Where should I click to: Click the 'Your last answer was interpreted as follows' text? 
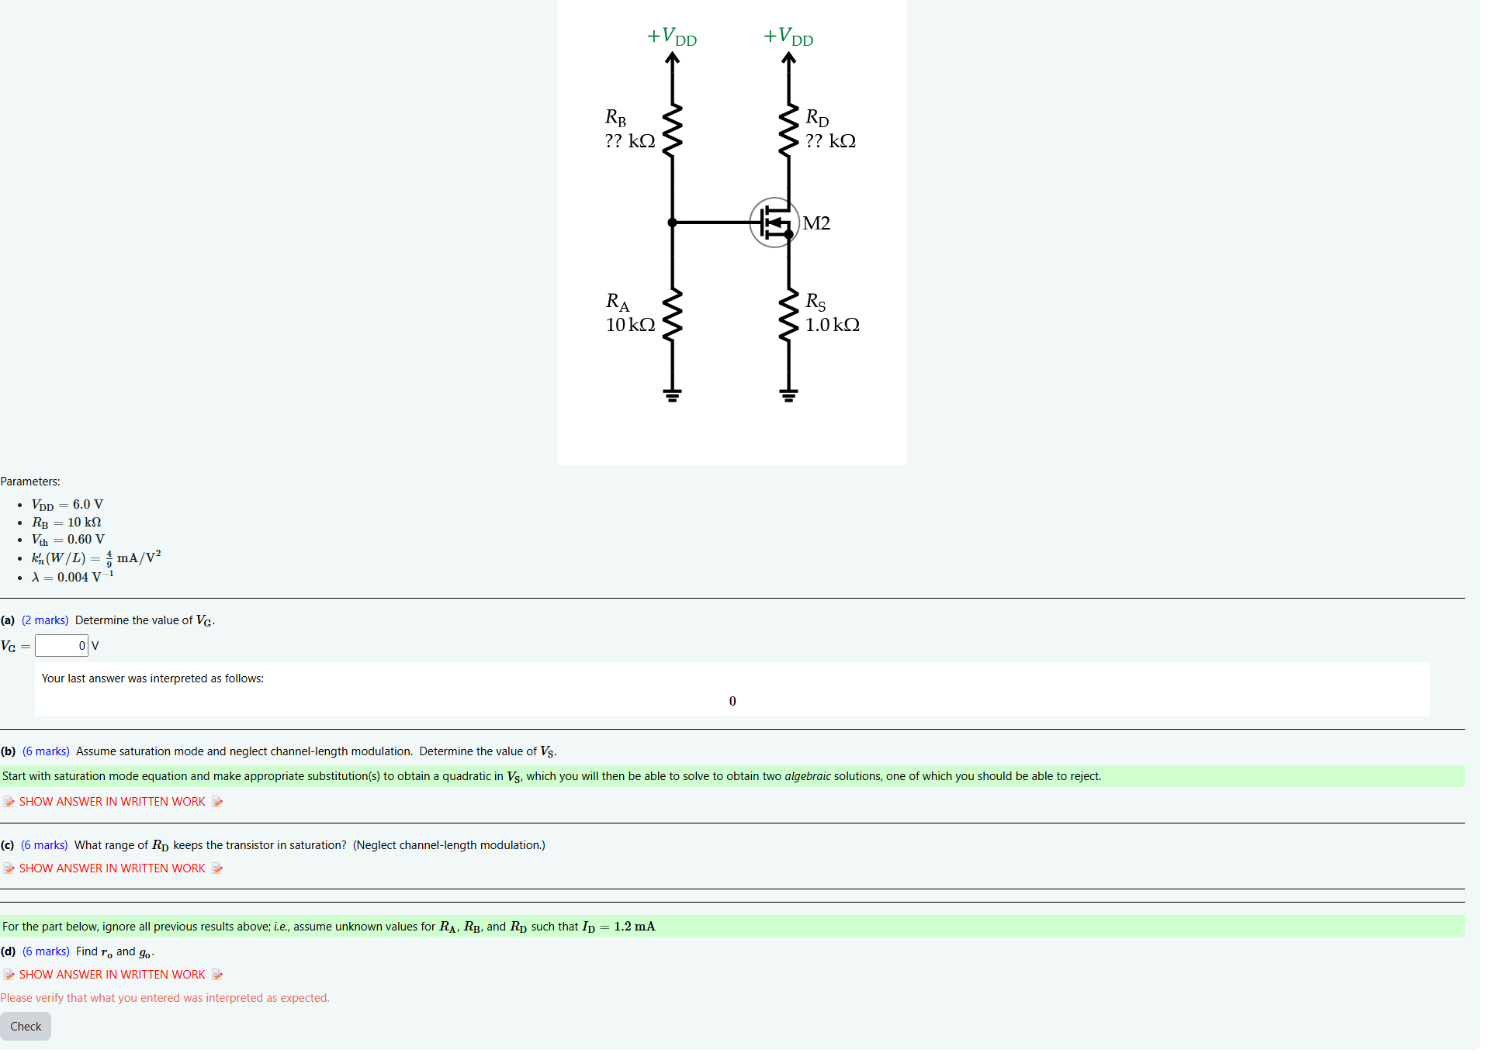[x=153, y=678]
